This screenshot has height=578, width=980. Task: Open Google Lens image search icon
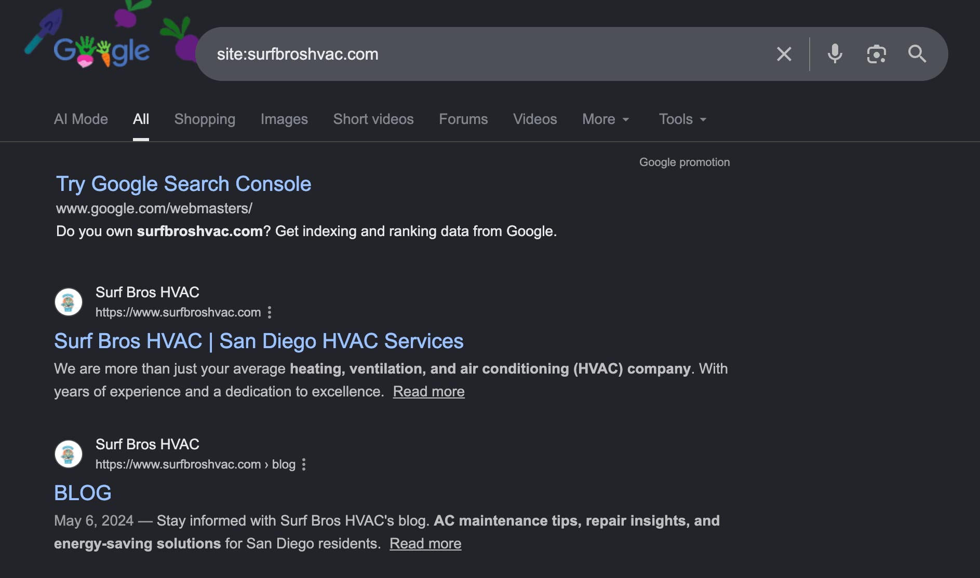point(876,54)
